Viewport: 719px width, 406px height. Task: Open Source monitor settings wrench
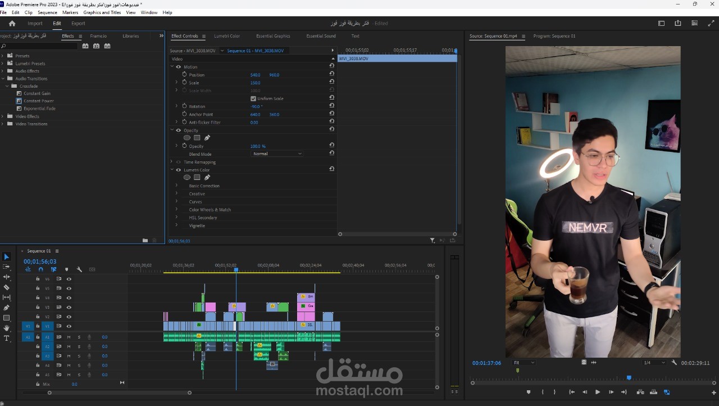point(674,363)
